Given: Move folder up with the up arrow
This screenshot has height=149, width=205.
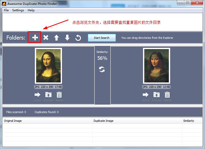Looking at the screenshot, I should pyautogui.click(x=56, y=38).
